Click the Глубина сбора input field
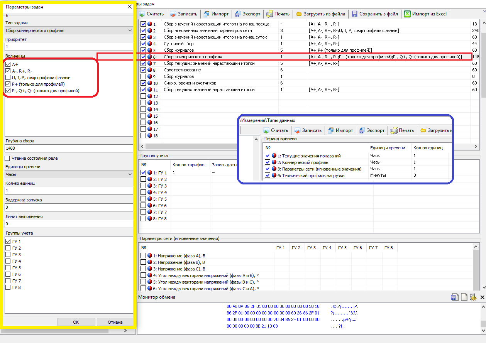Viewport: 486px width, 343px height. (69, 148)
